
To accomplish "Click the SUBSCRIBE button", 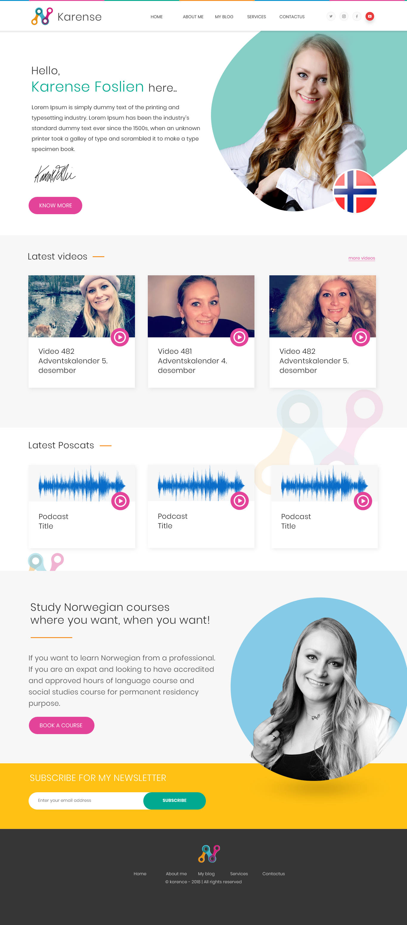I will tap(174, 800).
